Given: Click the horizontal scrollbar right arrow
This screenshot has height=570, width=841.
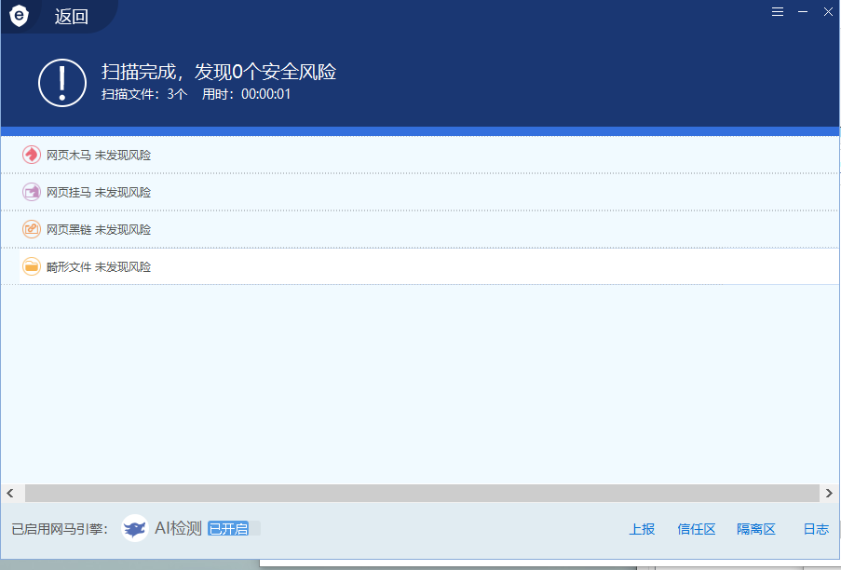Looking at the screenshot, I should 829,494.
